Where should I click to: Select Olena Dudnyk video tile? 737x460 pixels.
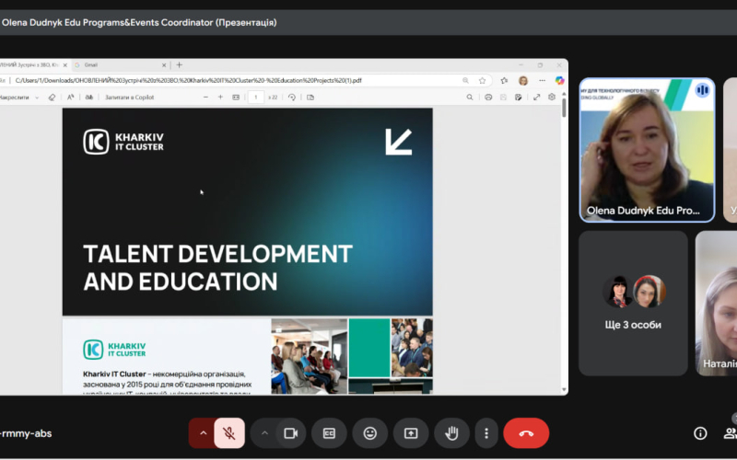point(648,150)
